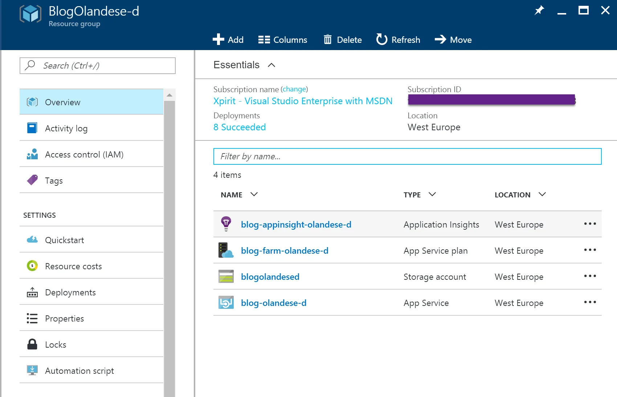Open the Locks settings item
Viewport: 617px width, 397px height.
coord(91,344)
